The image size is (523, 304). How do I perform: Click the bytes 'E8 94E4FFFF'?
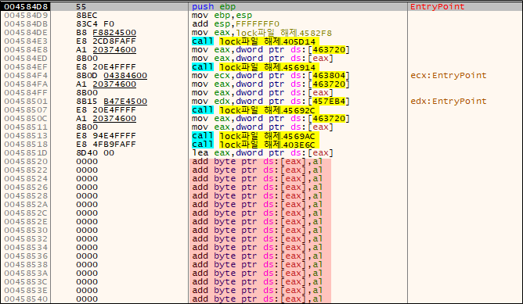(x=106, y=136)
